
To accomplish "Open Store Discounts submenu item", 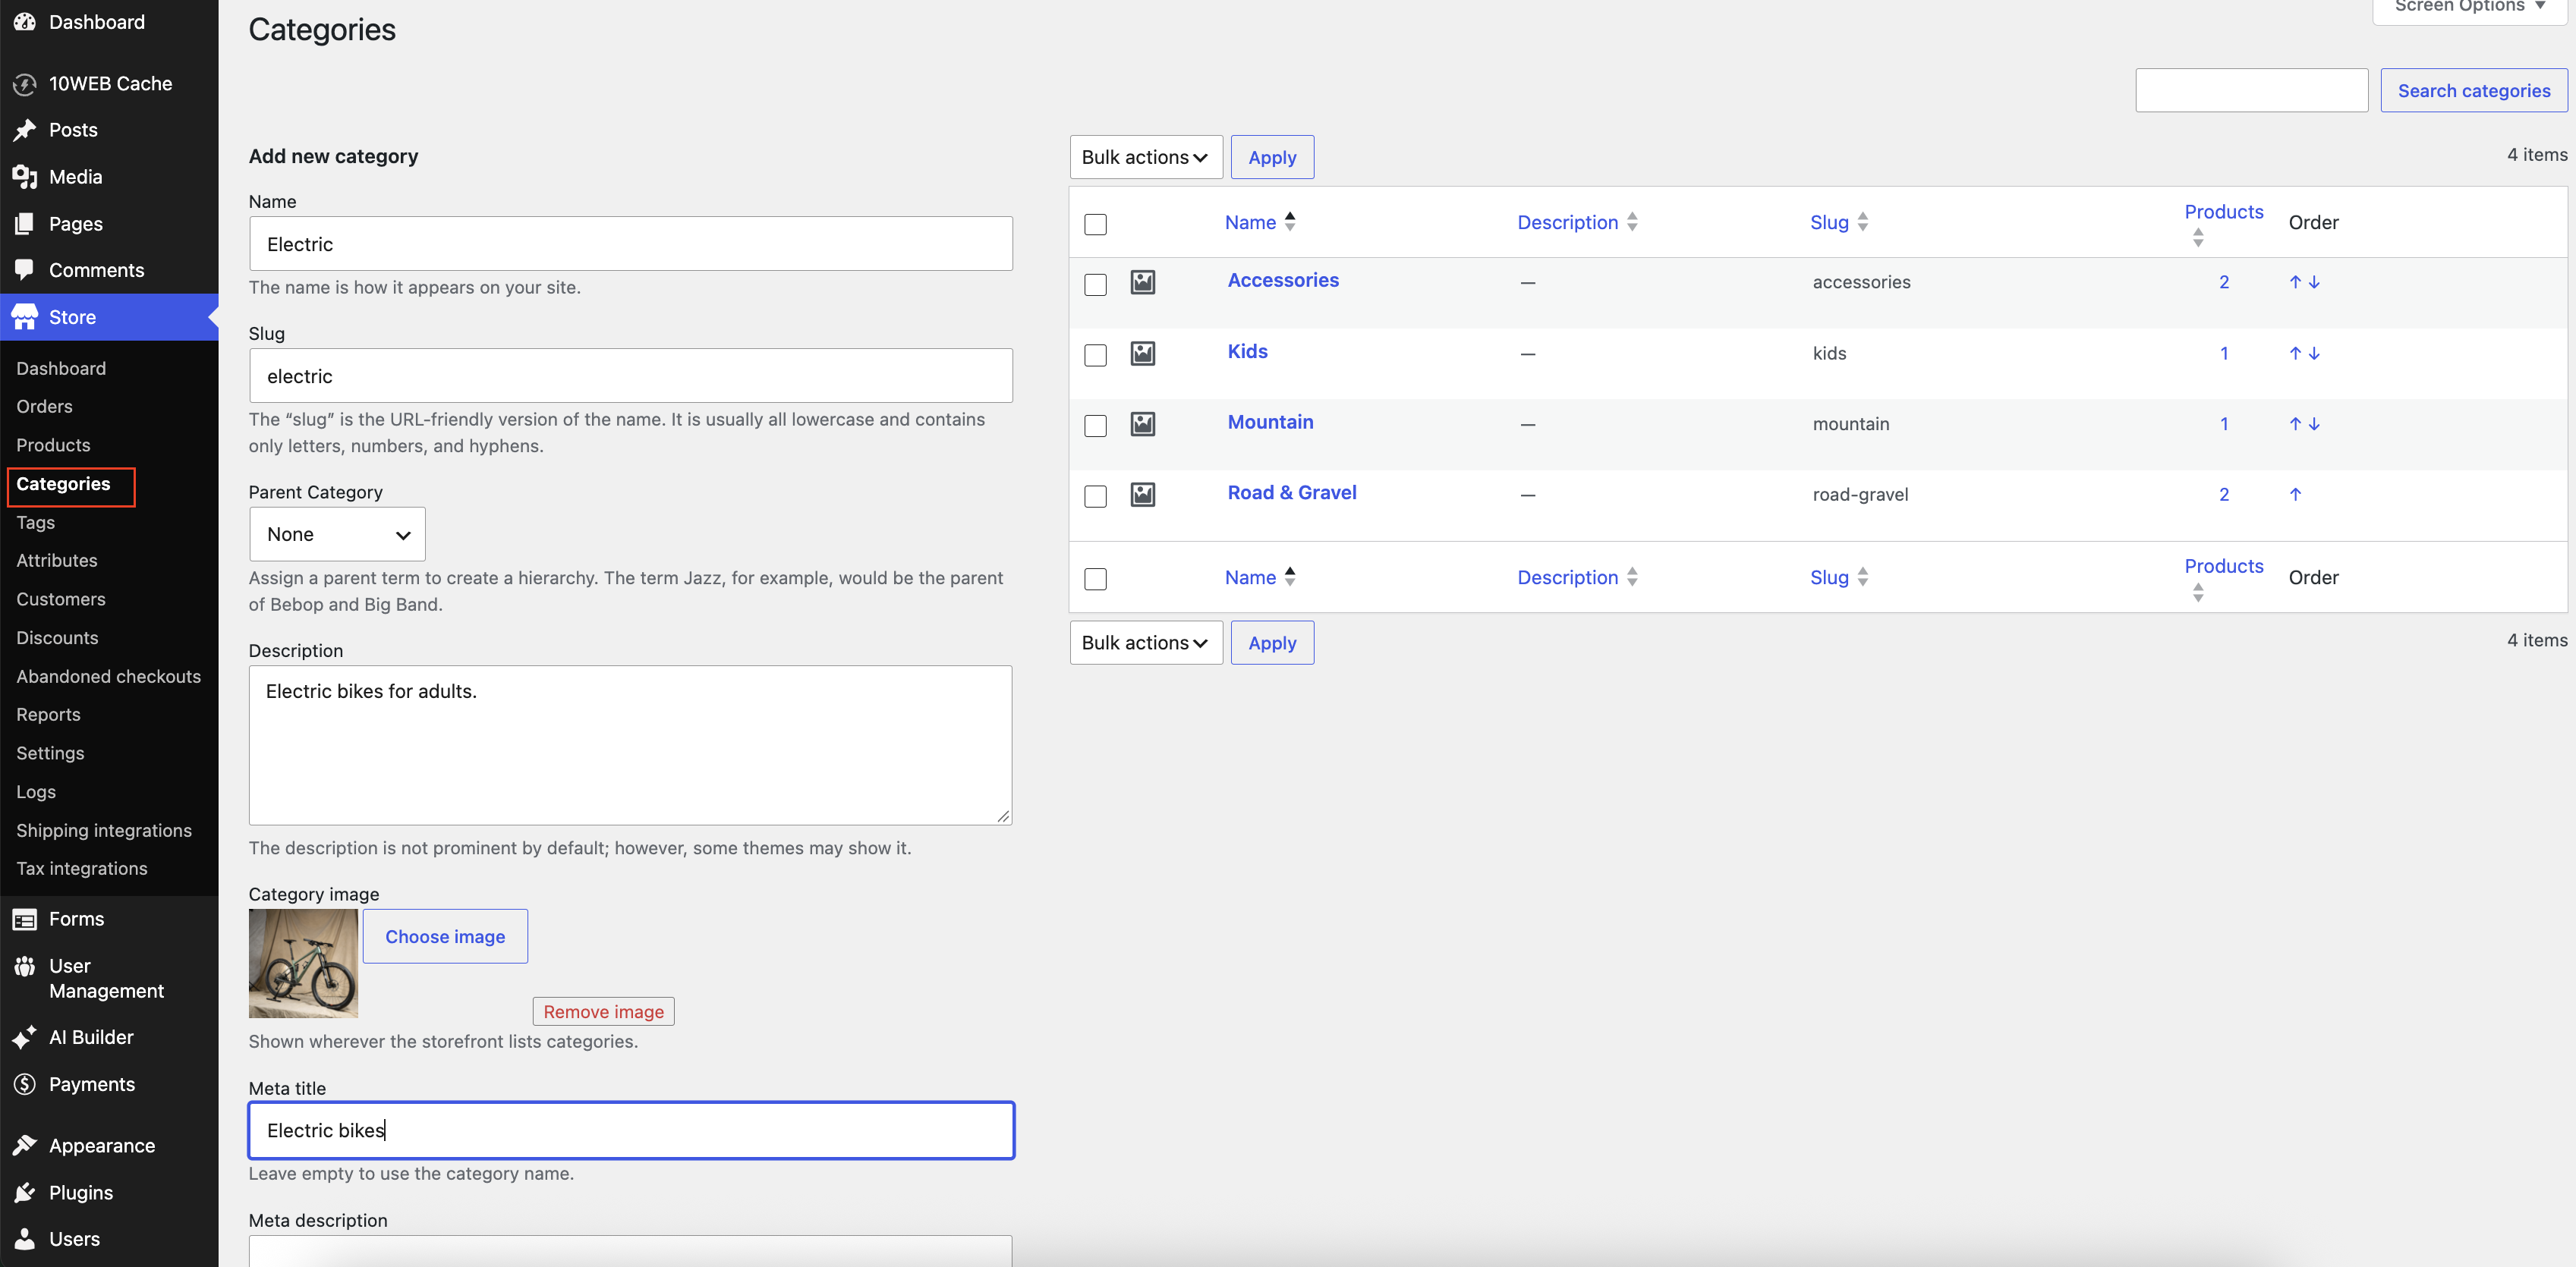I will (57, 637).
